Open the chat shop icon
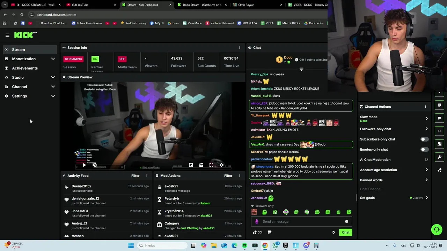 (x=270, y=233)
